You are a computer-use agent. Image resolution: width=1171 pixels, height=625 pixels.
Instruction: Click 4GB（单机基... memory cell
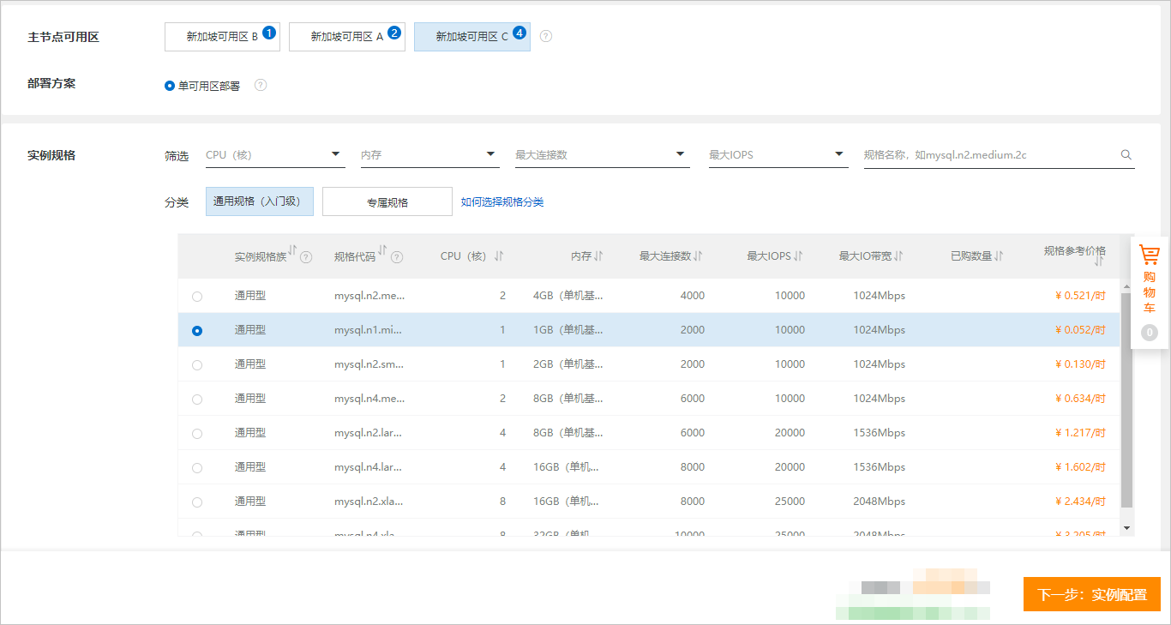tap(567, 296)
